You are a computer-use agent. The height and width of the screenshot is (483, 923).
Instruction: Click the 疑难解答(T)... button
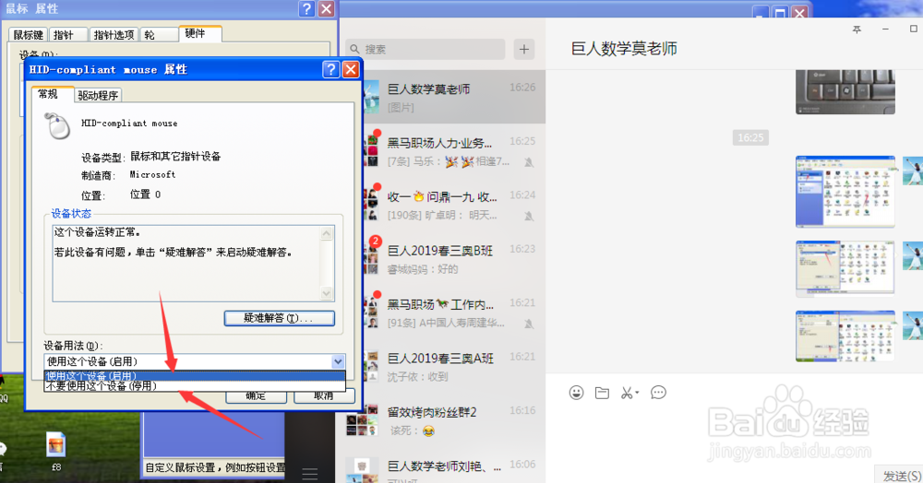pyautogui.click(x=279, y=318)
